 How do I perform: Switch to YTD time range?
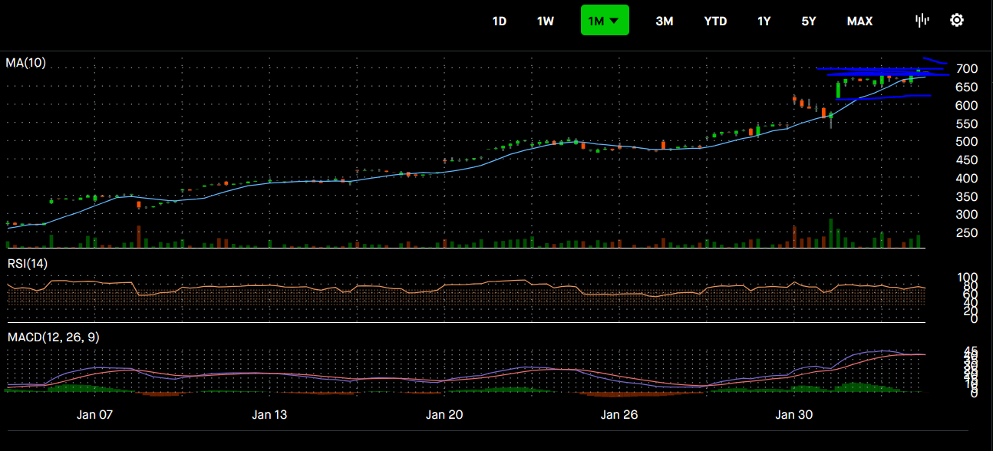tap(716, 21)
